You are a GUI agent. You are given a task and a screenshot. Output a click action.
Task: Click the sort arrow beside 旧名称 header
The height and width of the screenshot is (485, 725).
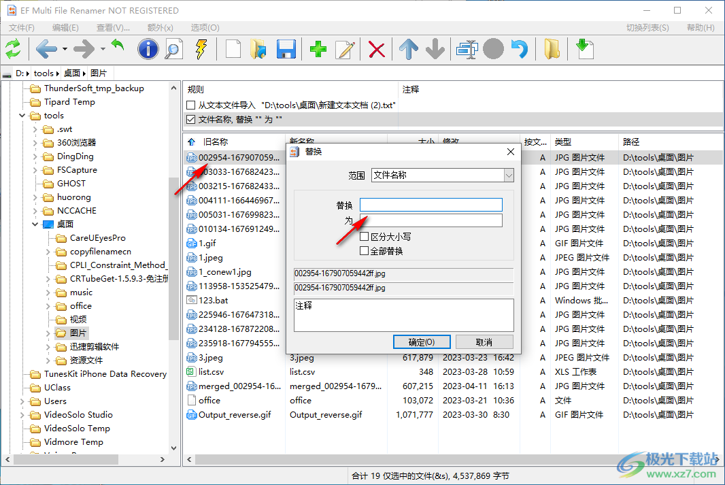coord(191,142)
